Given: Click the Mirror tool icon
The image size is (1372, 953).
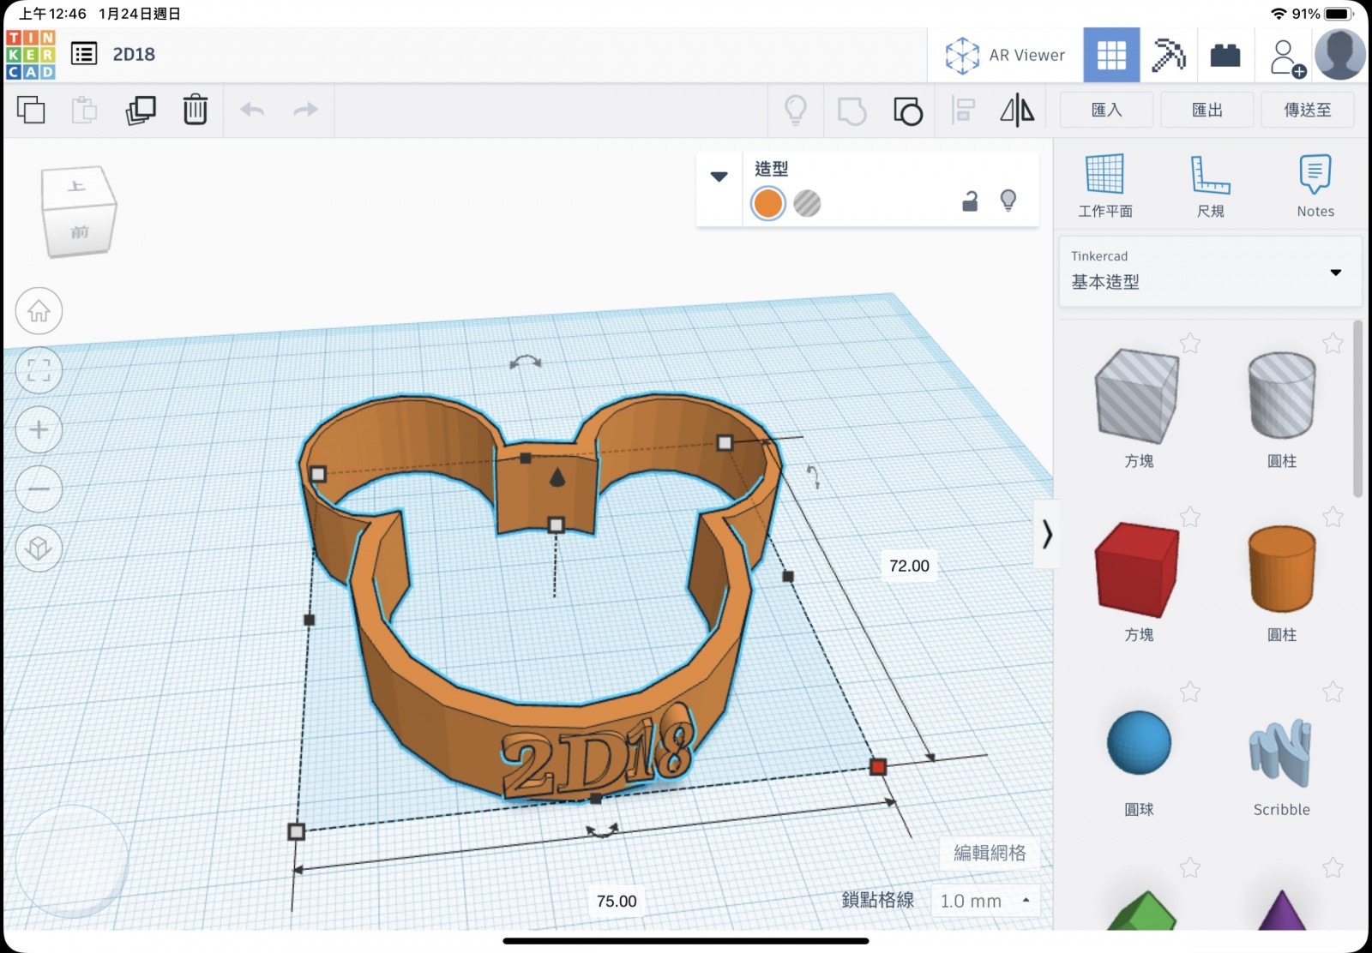Looking at the screenshot, I should pyautogui.click(x=1017, y=110).
